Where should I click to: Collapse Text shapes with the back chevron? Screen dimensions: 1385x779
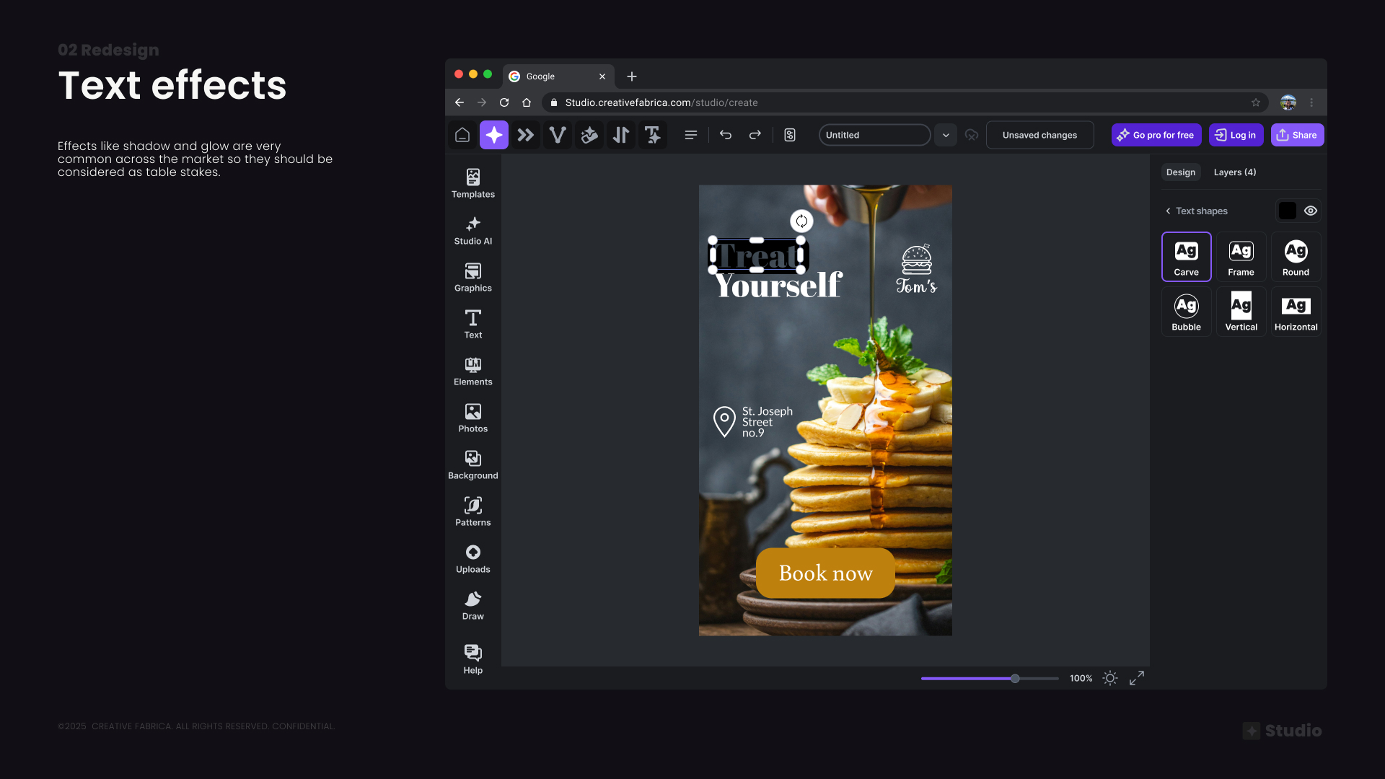pyautogui.click(x=1168, y=211)
